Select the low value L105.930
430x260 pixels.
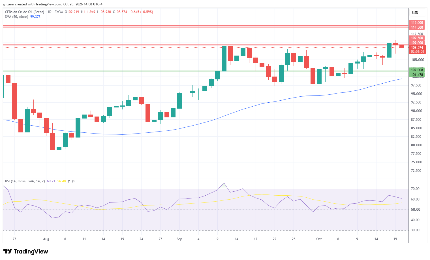(104, 12)
